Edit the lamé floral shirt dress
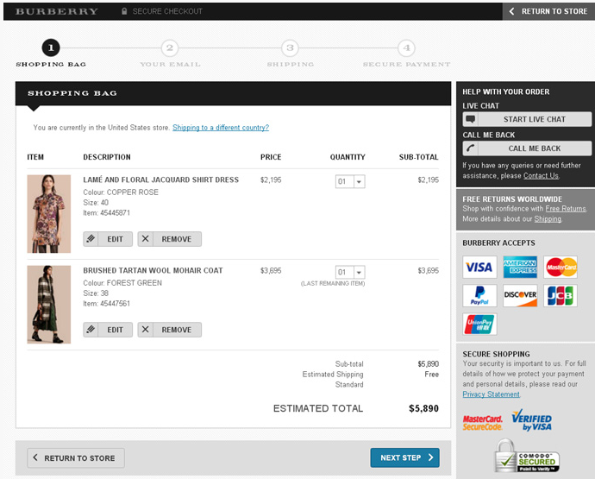Screen dimensions: 595x479 tap(108, 239)
